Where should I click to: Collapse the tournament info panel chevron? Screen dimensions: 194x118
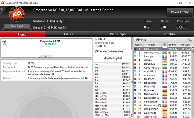click(x=46, y=57)
